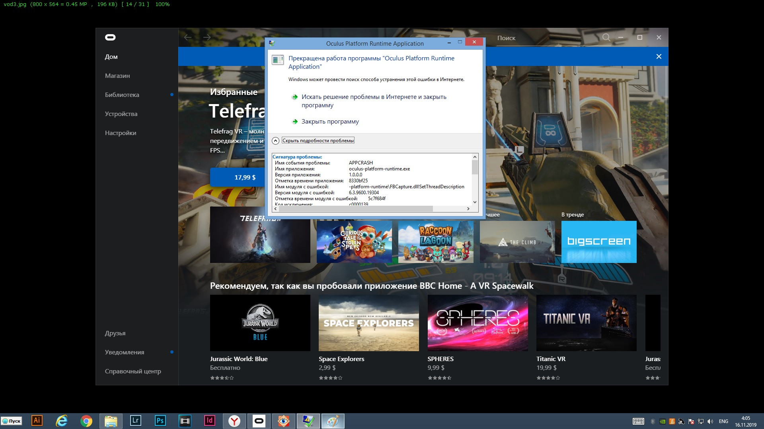The height and width of the screenshot is (429, 764).
Task: Open the Titanic VR thumbnail
Action: (x=586, y=323)
